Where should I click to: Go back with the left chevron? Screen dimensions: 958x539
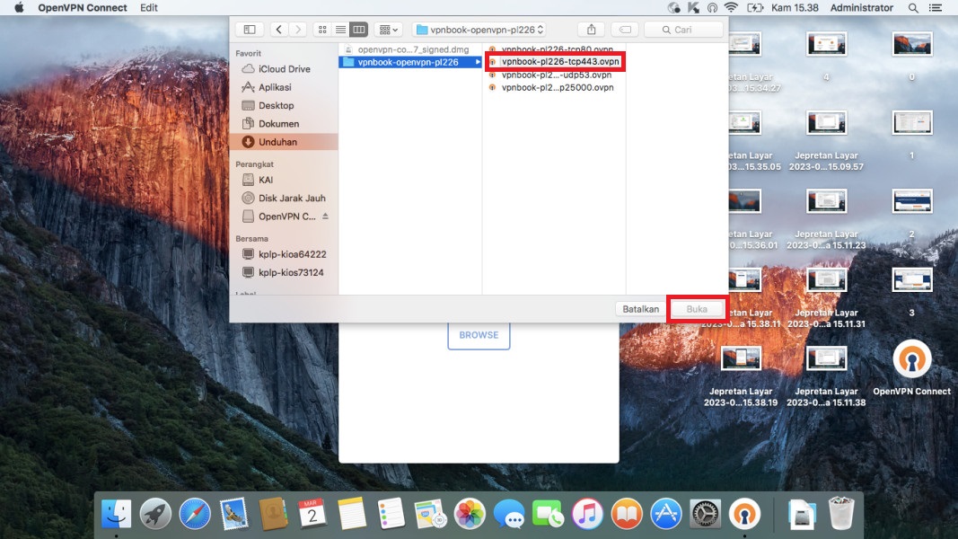tap(279, 30)
